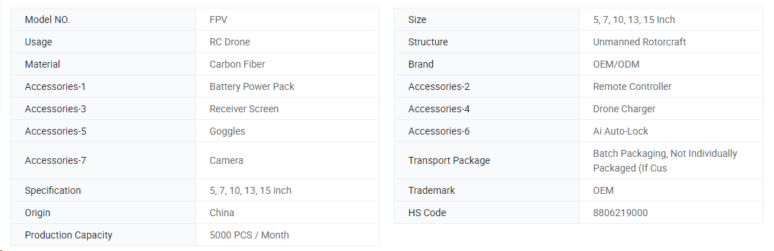The height and width of the screenshot is (251, 774).
Task: Click the 5000 PCS / Month value
Action: (x=249, y=235)
